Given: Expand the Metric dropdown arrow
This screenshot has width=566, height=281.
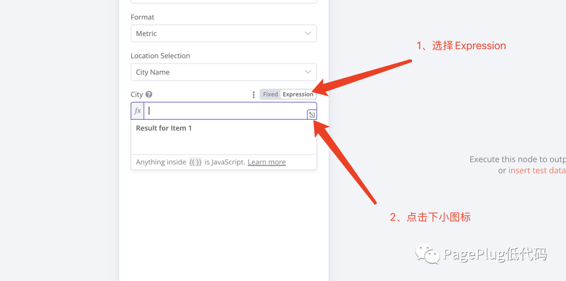Looking at the screenshot, I should (x=308, y=33).
